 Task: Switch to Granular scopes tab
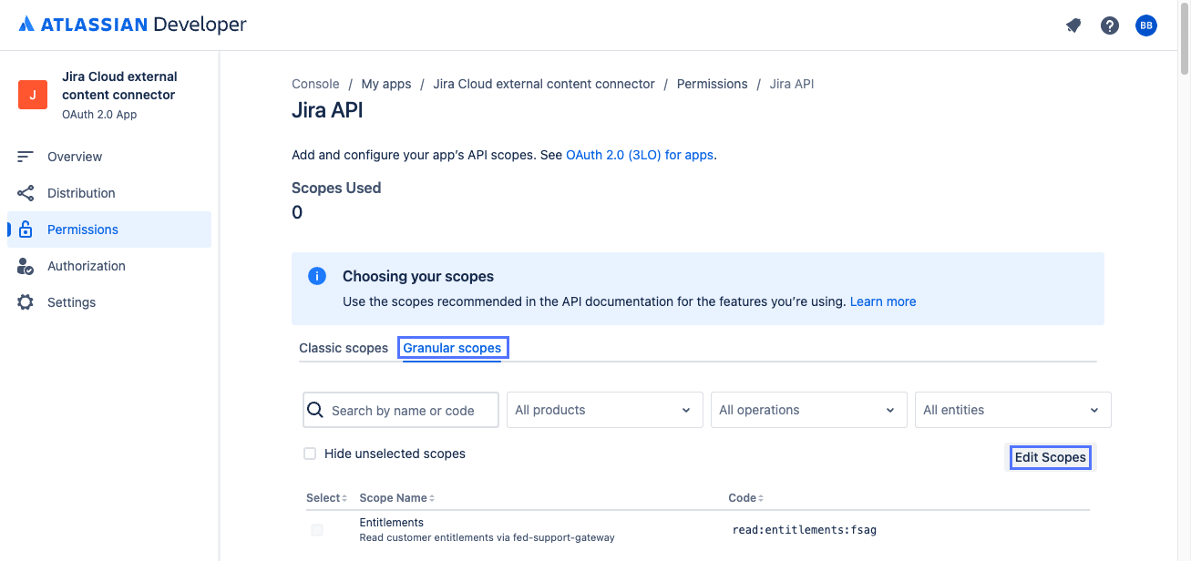[x=452, y=348]
